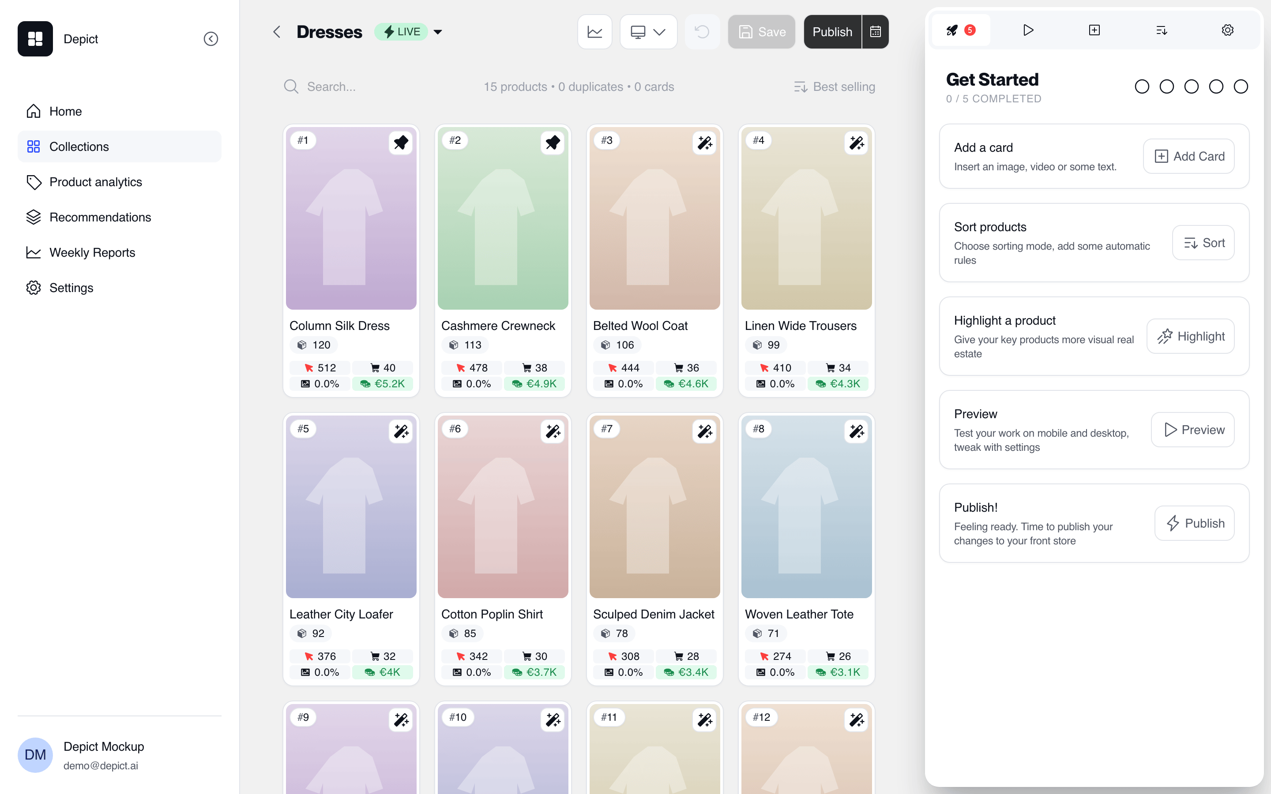Click the second Get Started progress circle
This screenshot has height=794, width=1271.
click(1166, 86)
